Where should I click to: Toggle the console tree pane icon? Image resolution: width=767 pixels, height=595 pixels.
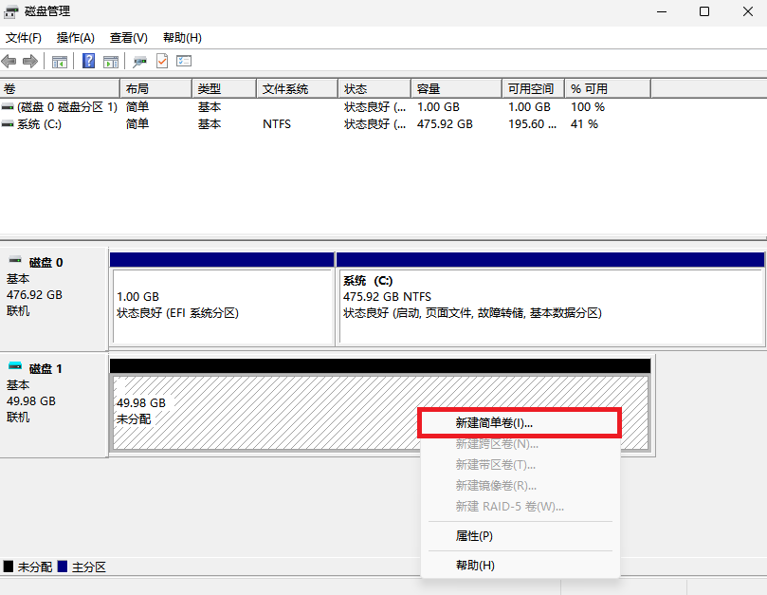point(60,62)
